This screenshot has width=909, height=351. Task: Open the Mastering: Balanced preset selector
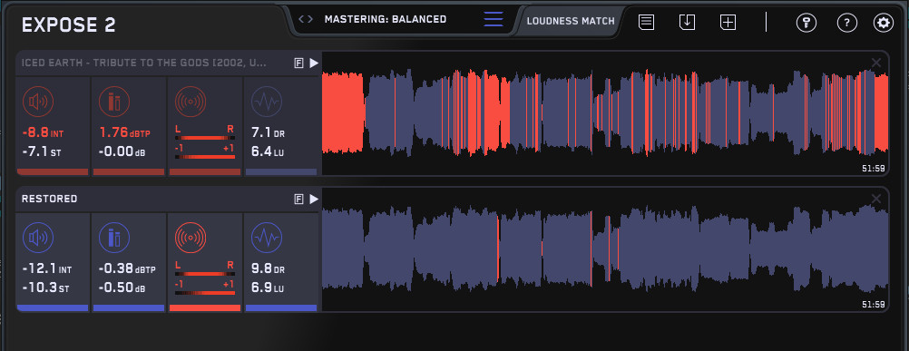386,19
